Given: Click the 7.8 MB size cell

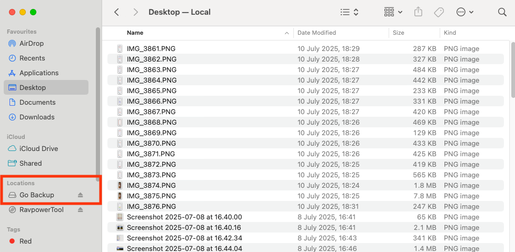Looking at the screenshot, I should click(x=425, y=196).
